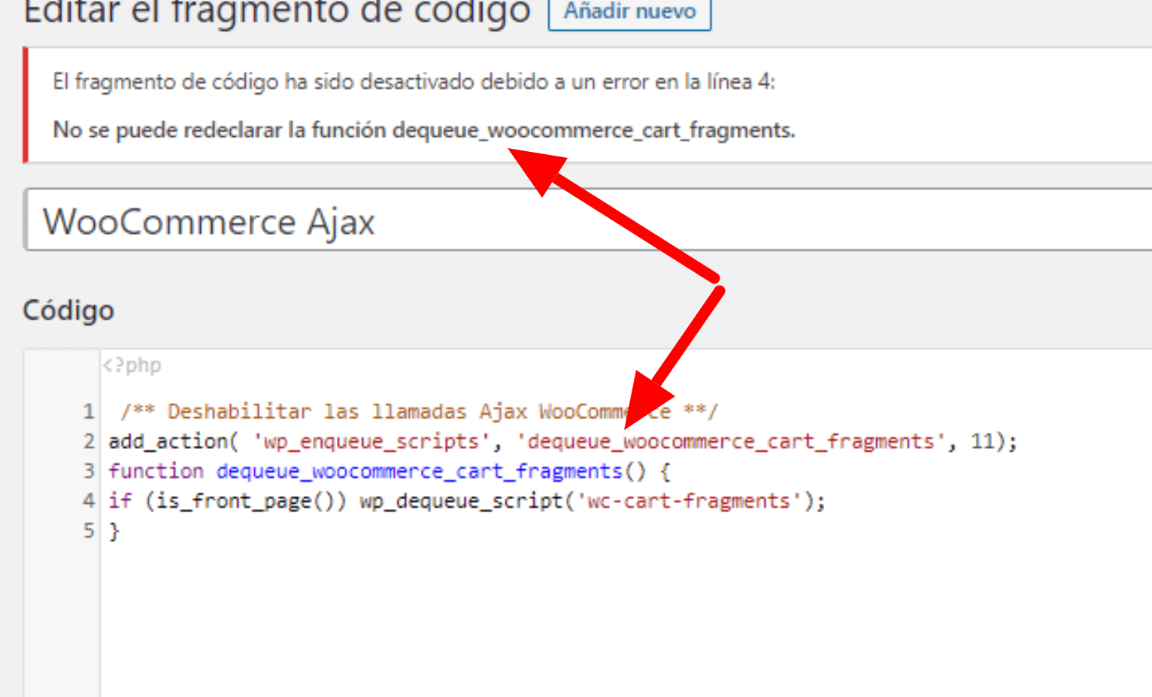Viewport: 1152px width, 697px height.
Task: Click the "Añadir nuevo" button
Action: (629, 12)
